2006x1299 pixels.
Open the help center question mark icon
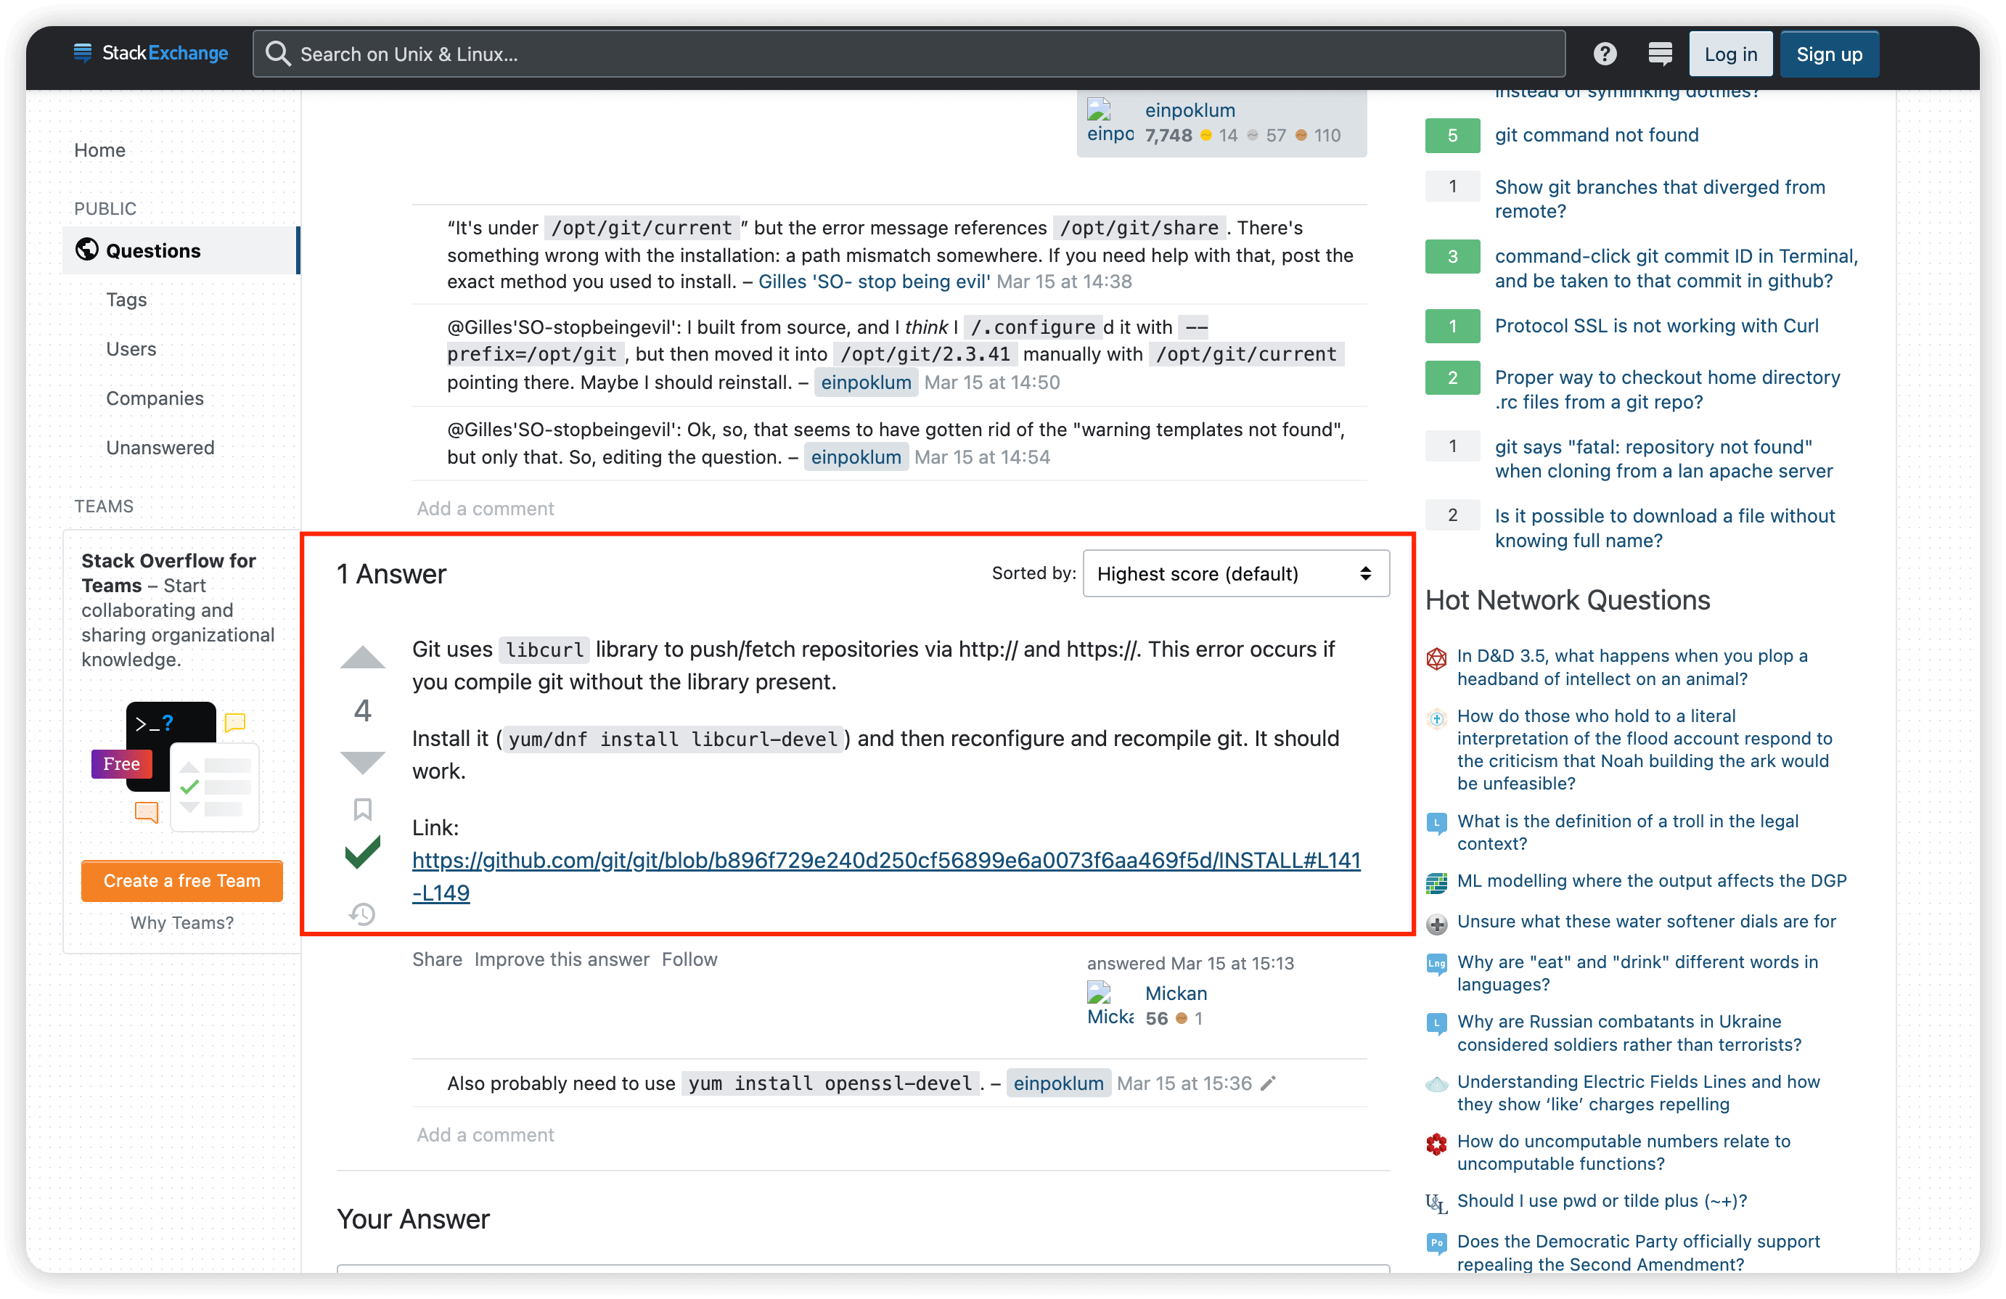(x=1604, y=54)
